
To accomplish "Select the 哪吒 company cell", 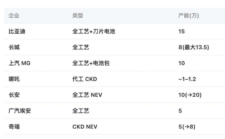I will pyautogui.click(x=14, y=79).
